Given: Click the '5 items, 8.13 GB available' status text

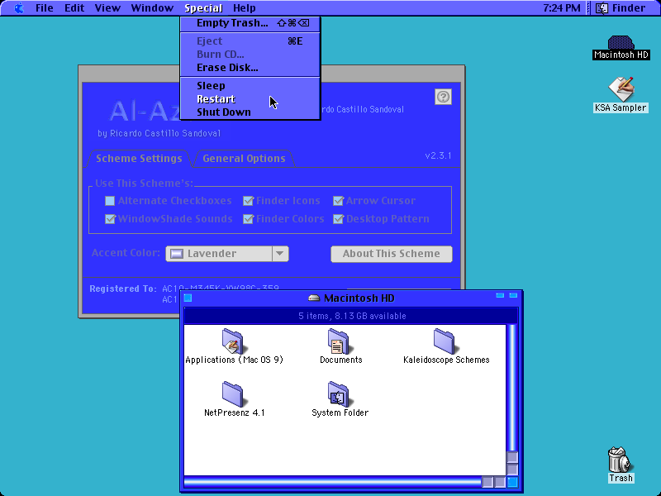Looking at the screenshot, I should click(352, 316).
